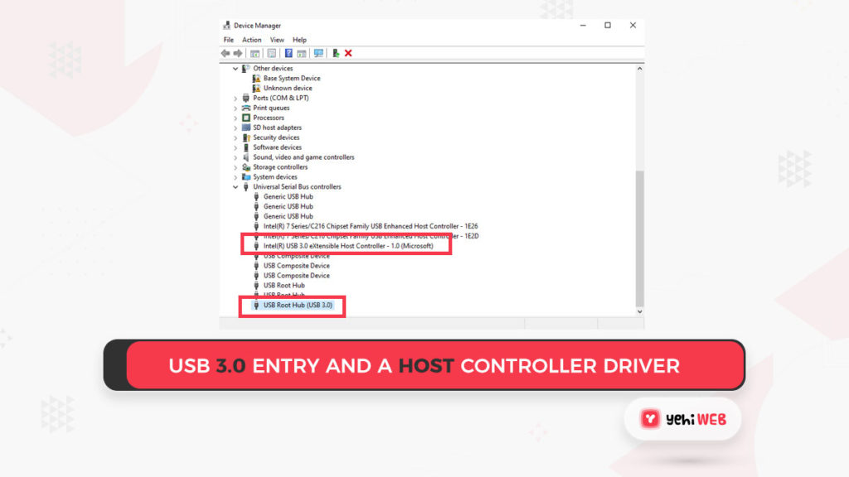Expand the Security devices category
The width and height of the screenshot is (849, 477).
[235, 137]
